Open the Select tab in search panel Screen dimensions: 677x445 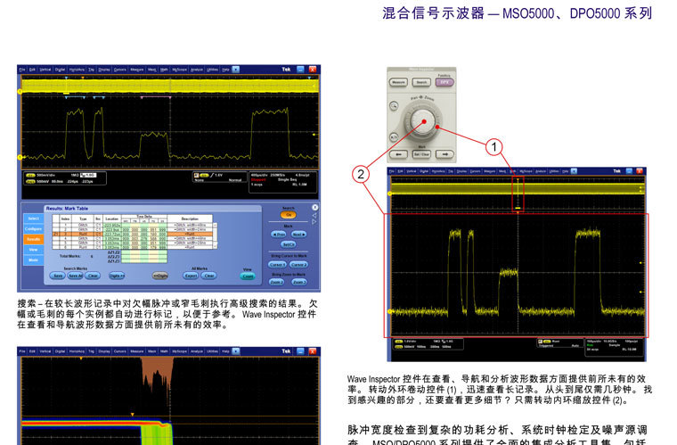(x=33, y=218)
